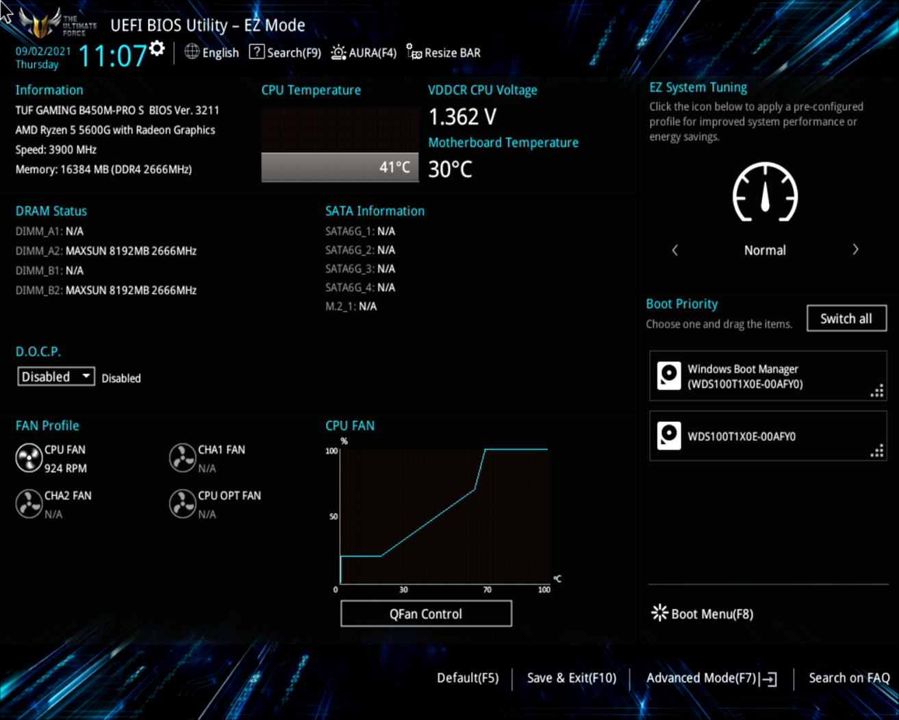Click the DIMM_A2 MAXSUN 8192MB row
The image size is (899, 720).
[x=106, y=251]
